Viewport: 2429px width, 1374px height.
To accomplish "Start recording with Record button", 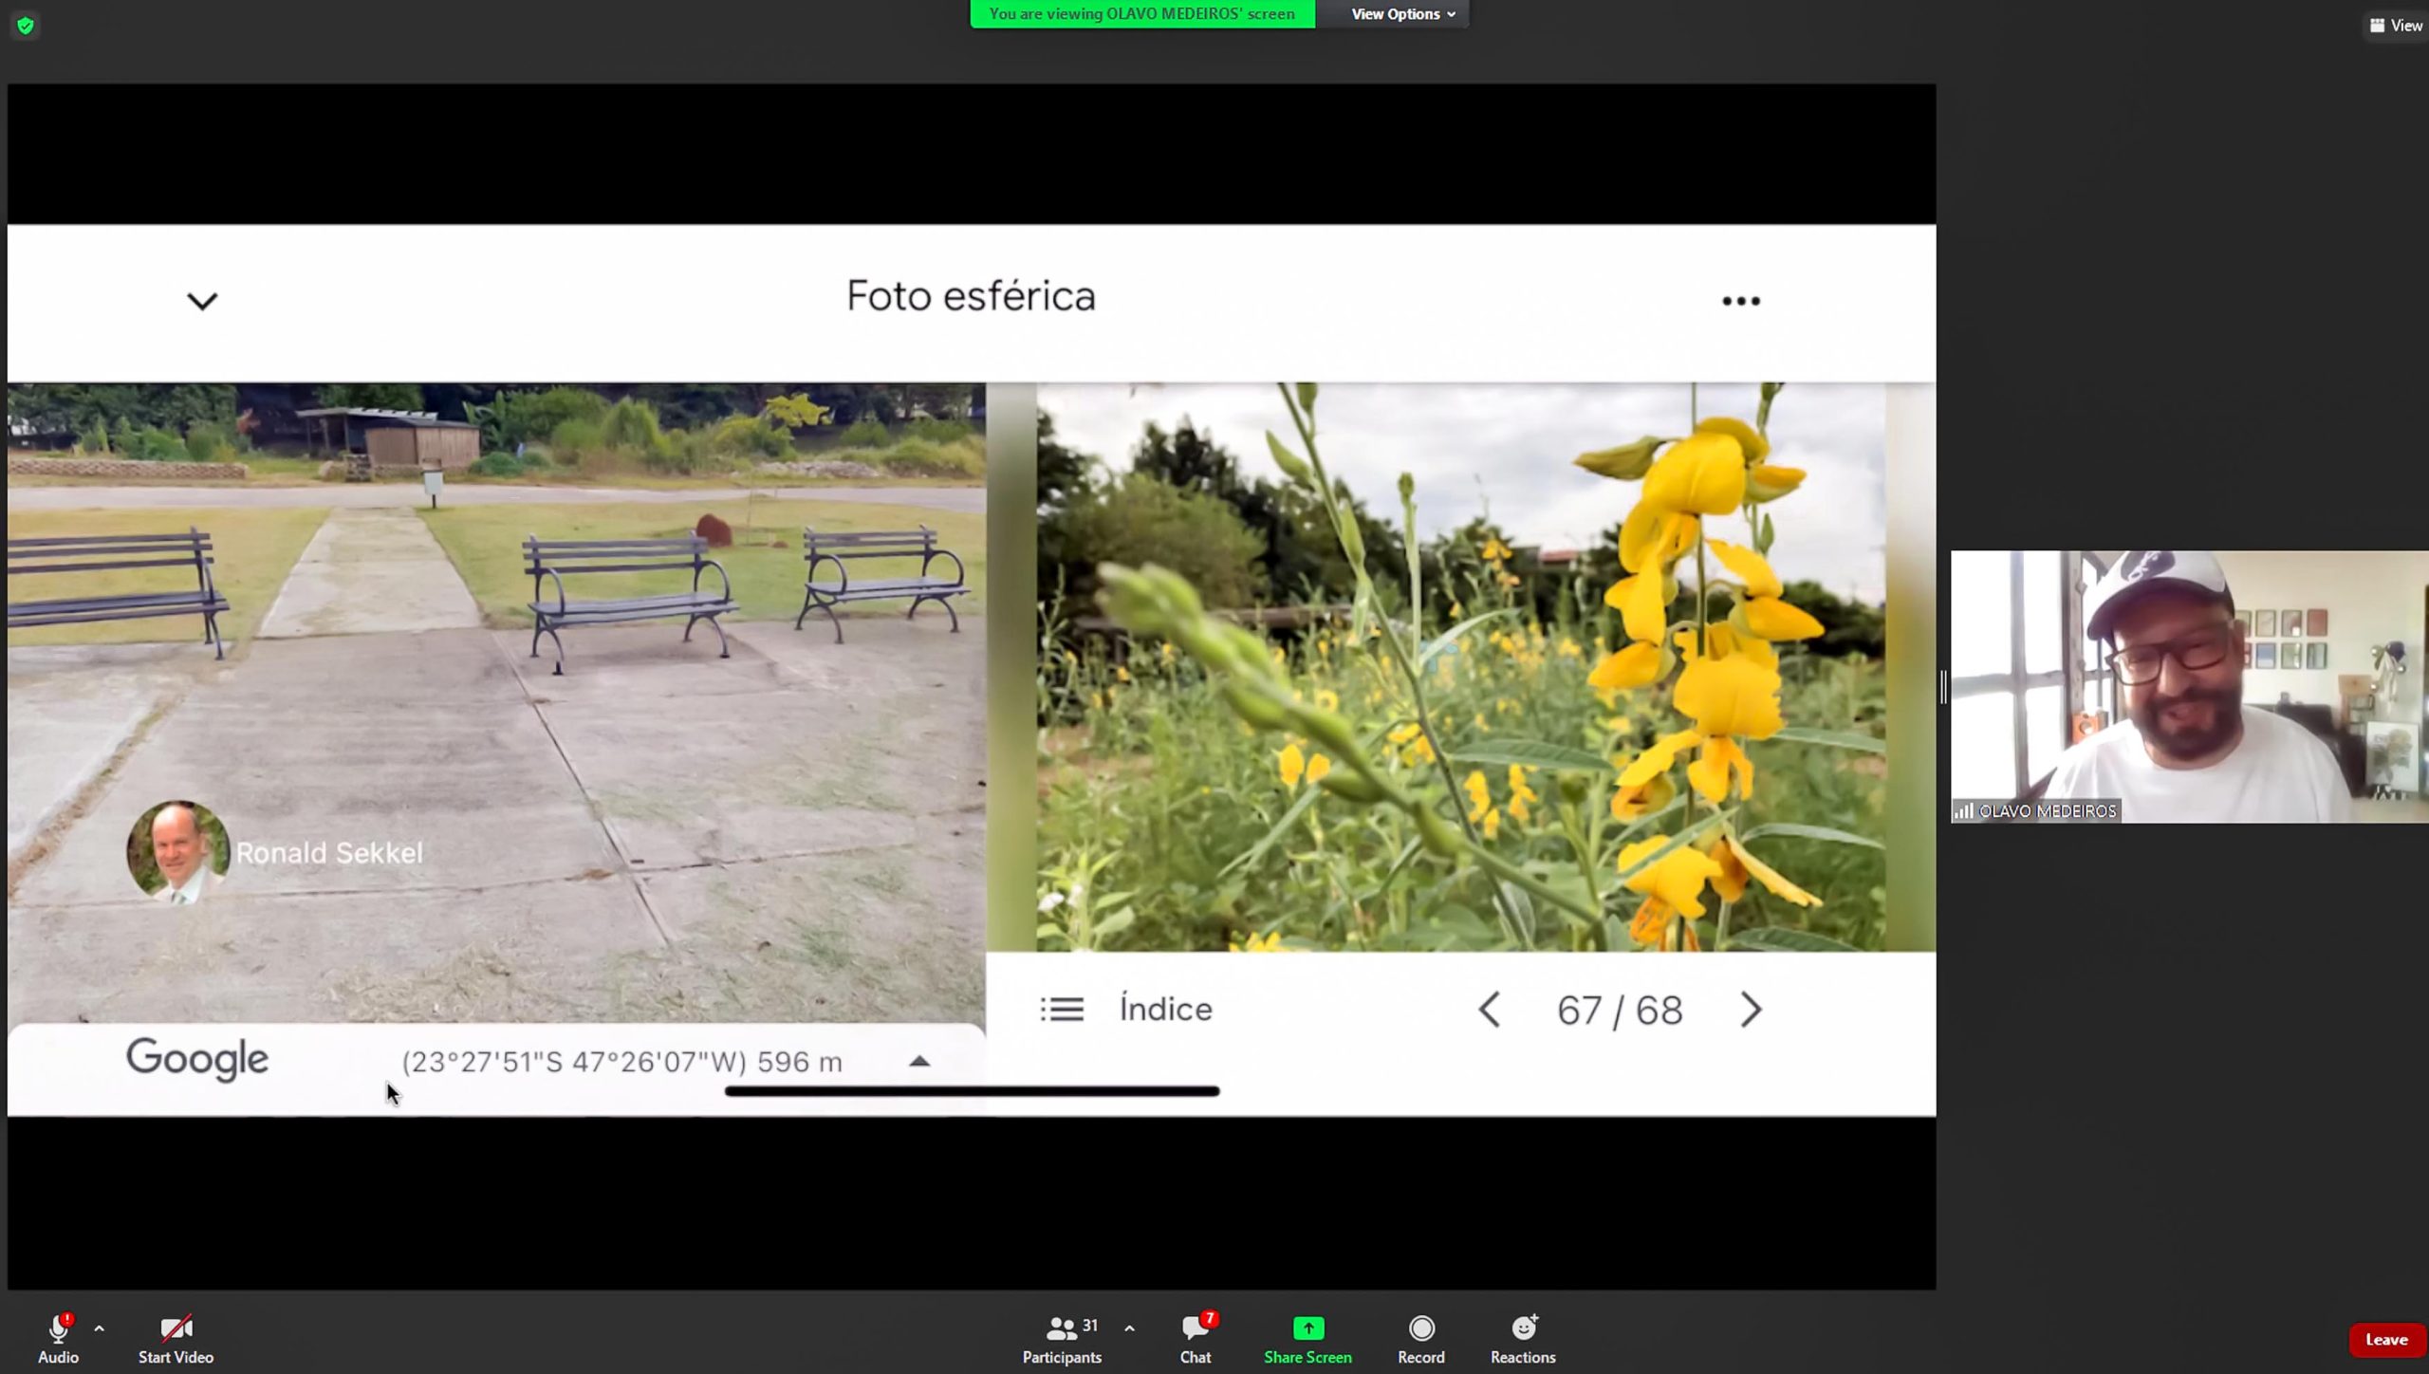I will [1420, 1339].
